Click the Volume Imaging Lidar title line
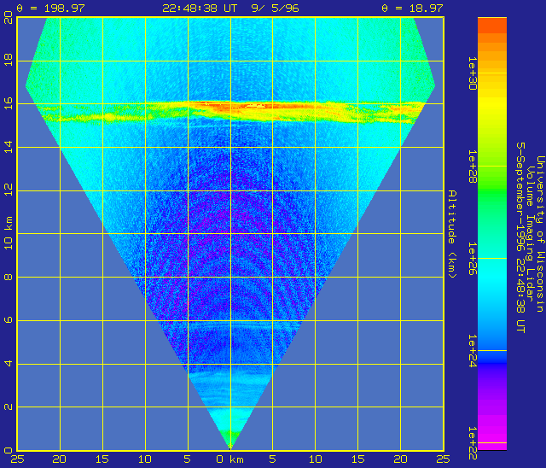Screen dimensions: 546x468 pos(530,234)
